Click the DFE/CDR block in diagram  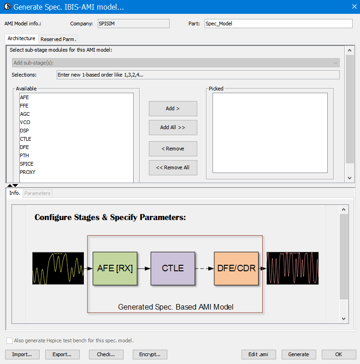(236, 269)
